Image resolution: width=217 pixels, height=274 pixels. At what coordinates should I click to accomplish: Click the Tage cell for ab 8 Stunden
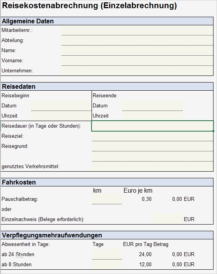pyautogui.click(x=107, y=264)
